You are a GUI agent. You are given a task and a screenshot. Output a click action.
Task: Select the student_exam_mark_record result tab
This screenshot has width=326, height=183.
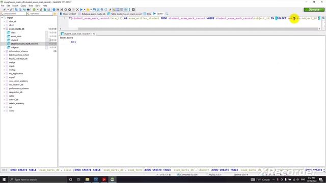pos(78,34)
